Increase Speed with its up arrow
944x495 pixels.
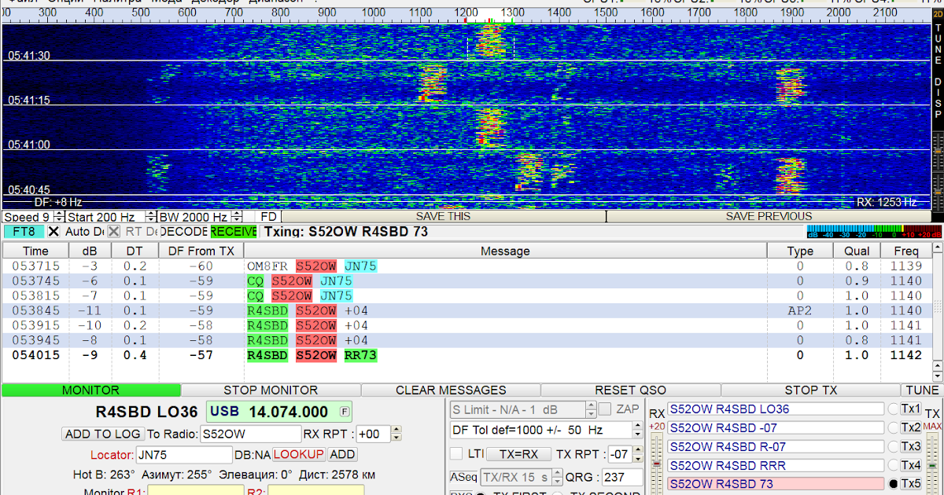tap(57, 213)
